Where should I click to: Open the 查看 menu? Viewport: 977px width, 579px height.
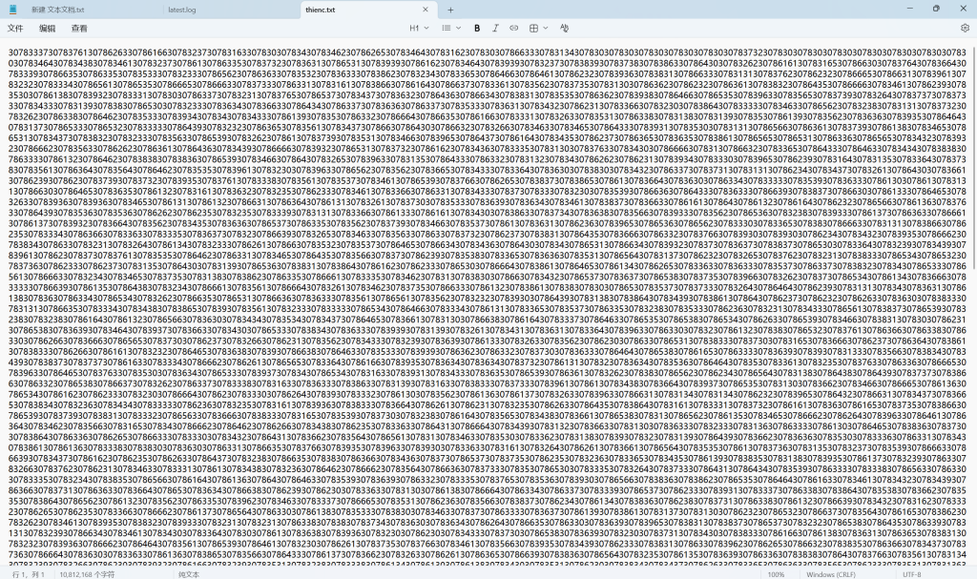(79, 29)
